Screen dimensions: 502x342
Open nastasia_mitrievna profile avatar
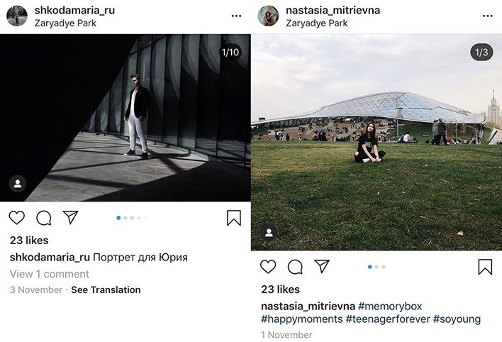pyautogui.click(x=268, y=16)
